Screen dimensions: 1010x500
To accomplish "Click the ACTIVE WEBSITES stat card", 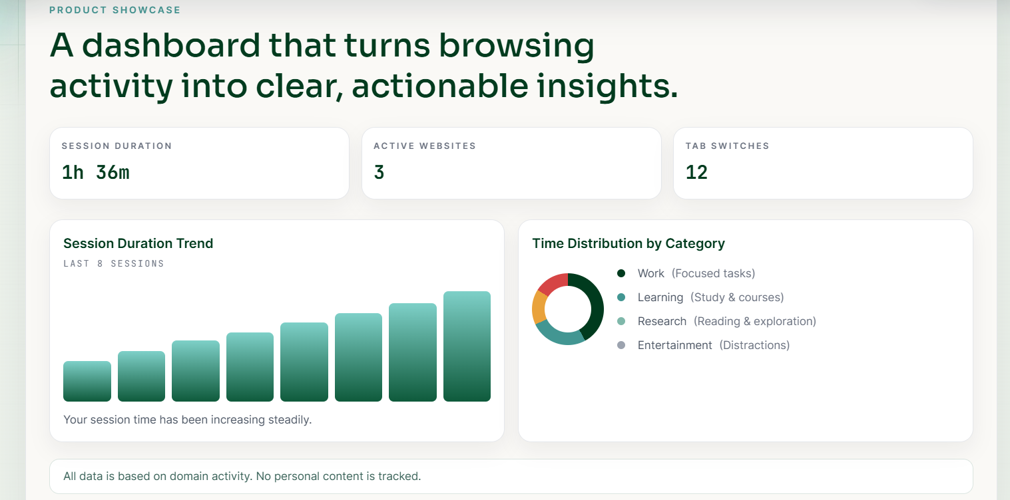I will click(511, 163).
